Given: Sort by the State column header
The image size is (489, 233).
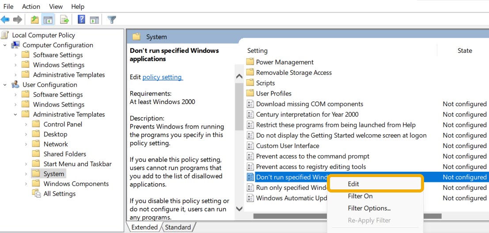Looking at the screenshot, I should coord(464,50).
